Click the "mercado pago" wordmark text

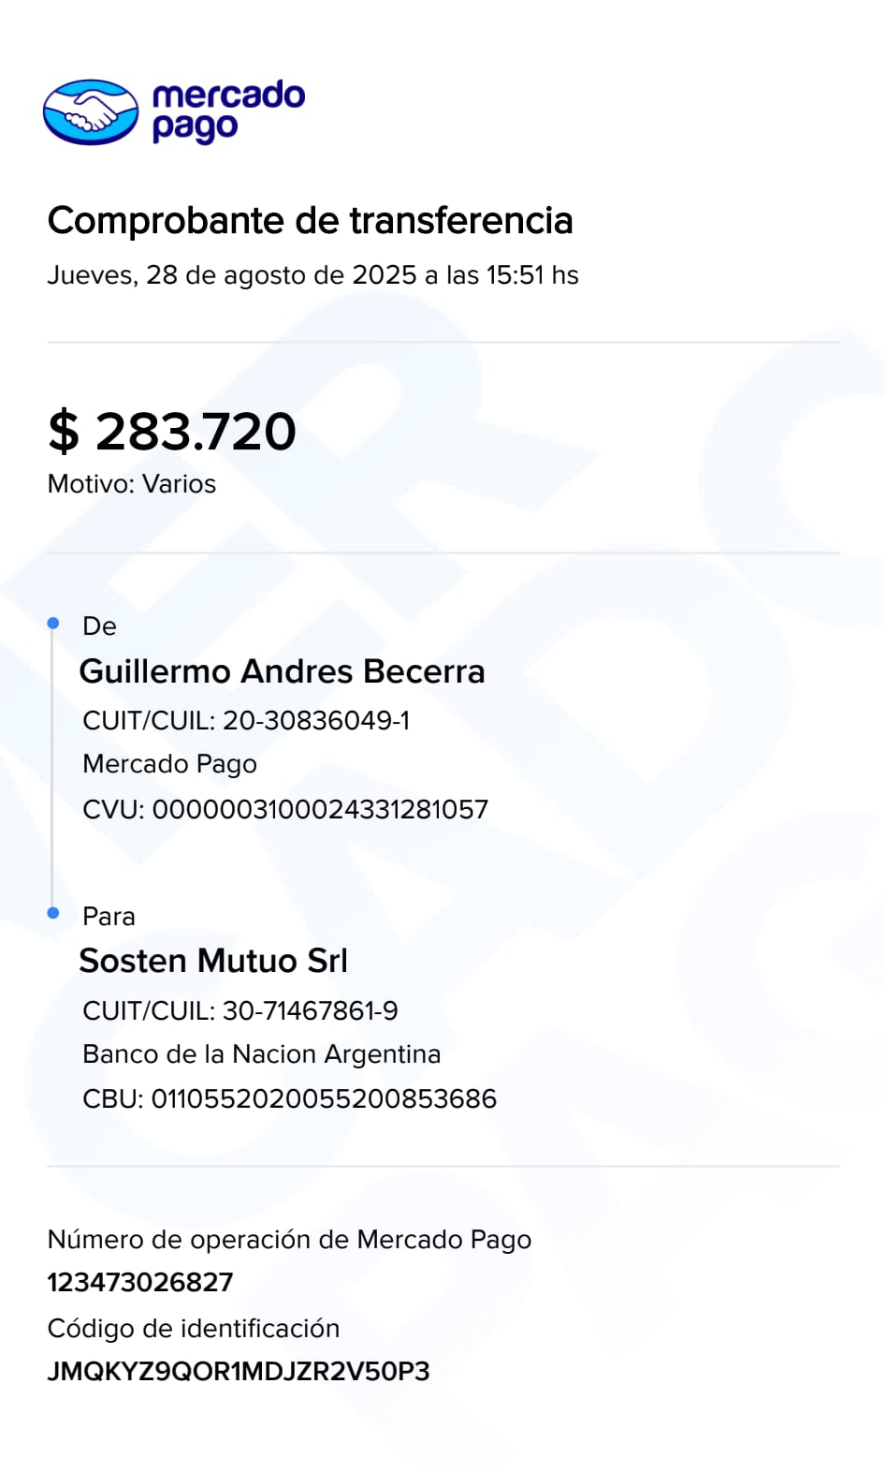pos(227,111)
